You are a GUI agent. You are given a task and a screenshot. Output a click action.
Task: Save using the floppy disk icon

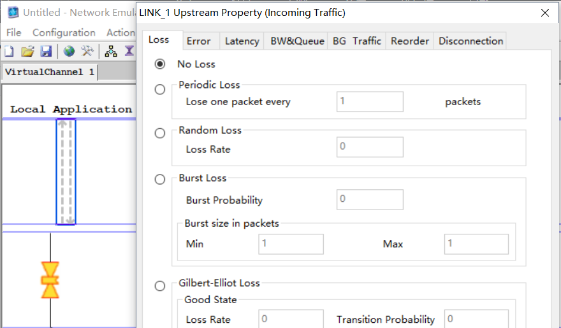pyautogui.click(x=46, y=51)
